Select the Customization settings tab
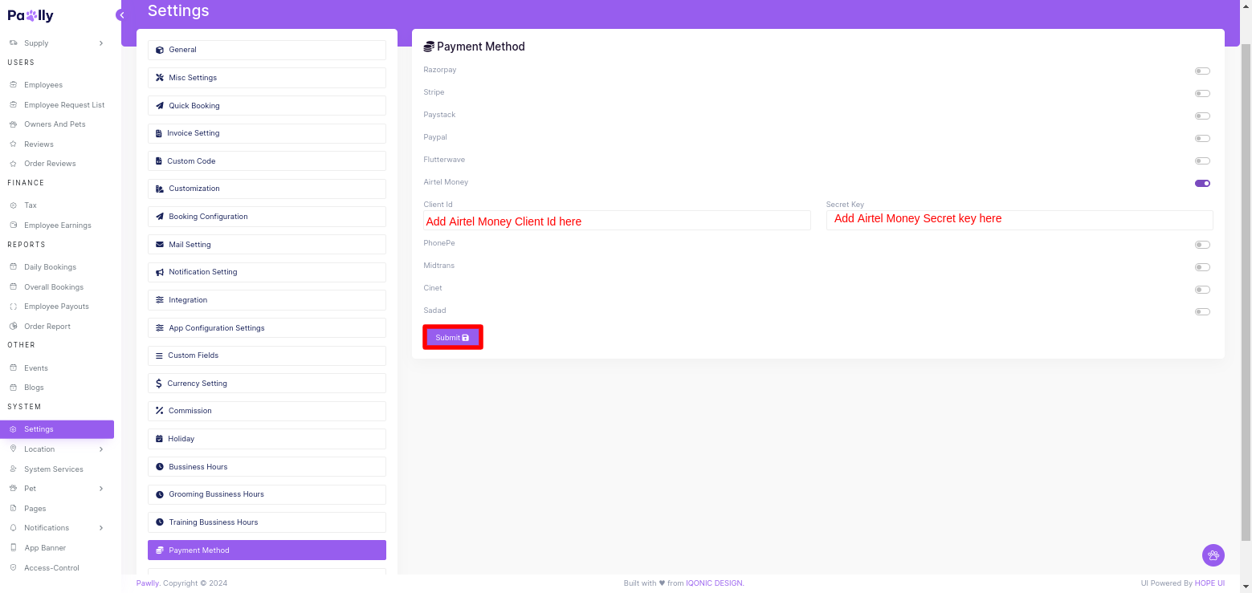 coord(267,189)
